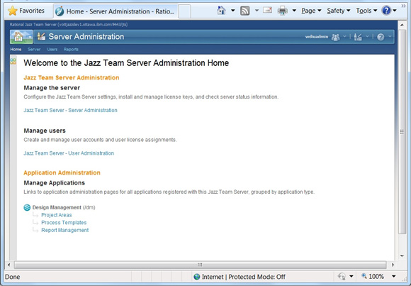Click the Protected Mode: Off status text

(x=257, y=277)
